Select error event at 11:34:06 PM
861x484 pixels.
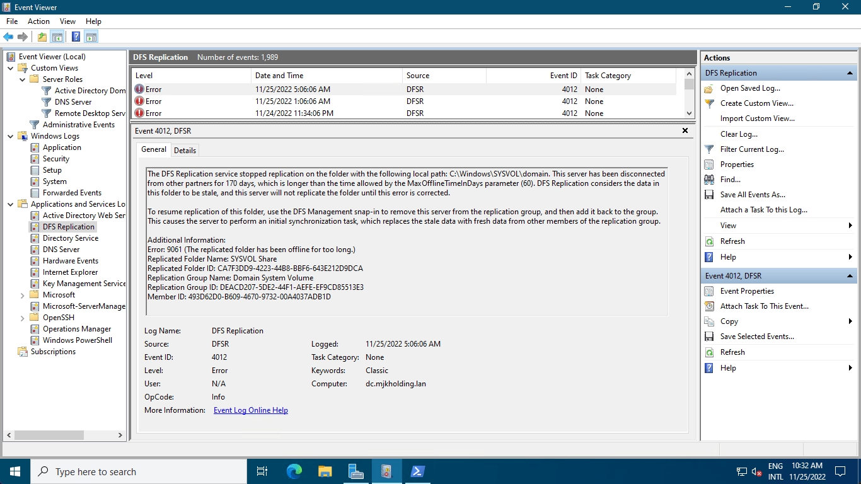tap(403, 113)
